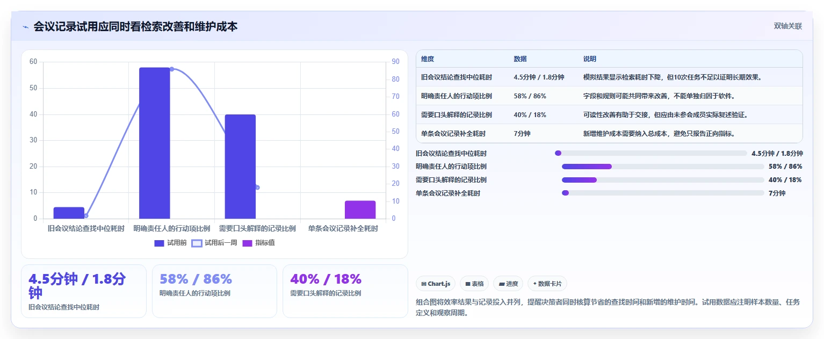The image size is (824, 339).
Task: Click the purple bar for 单条会议记录补全耗时
Action: click(x=360, y=210)
